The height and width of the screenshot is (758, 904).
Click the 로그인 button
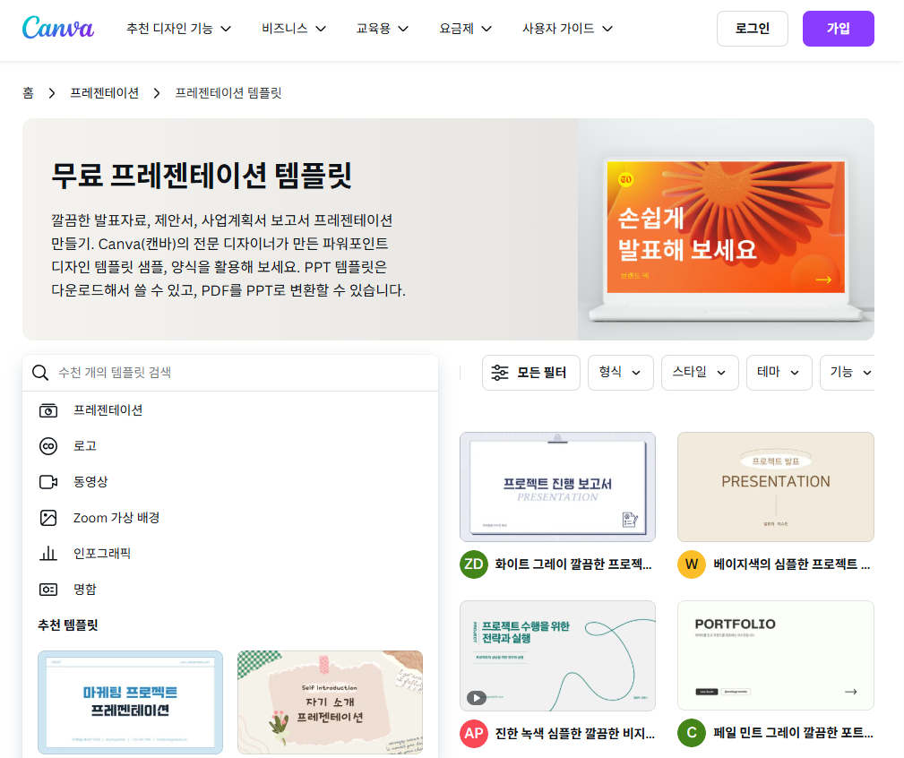point(753,29)
